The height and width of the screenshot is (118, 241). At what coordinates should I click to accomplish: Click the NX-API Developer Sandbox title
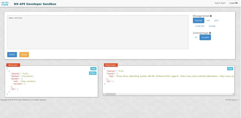point(35,4)
